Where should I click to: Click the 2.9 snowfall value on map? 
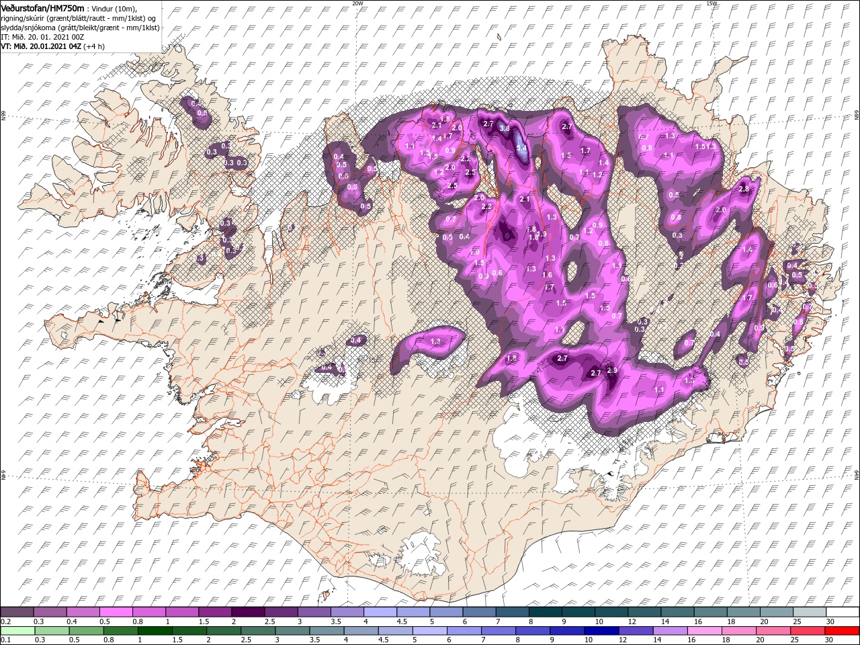[x=612, y=370]
